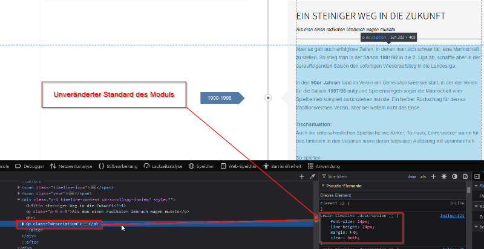Select the ::after node below p description
484x249 pixels.
(x=34, y=230)
